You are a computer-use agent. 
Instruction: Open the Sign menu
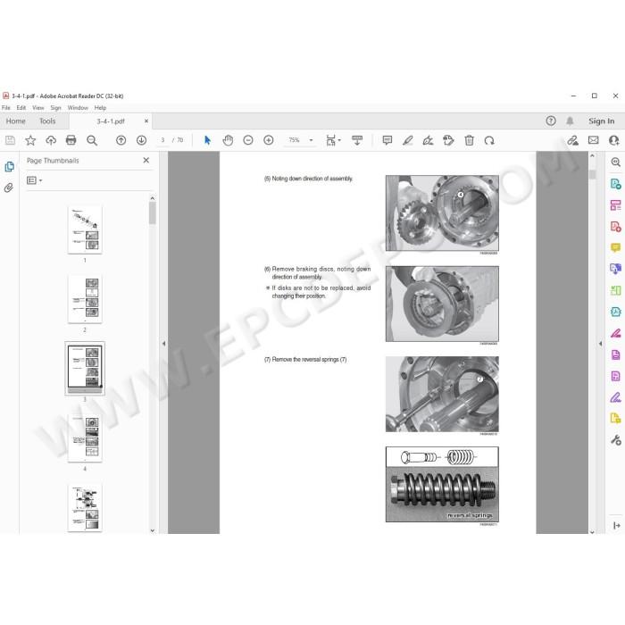point(55,108)
